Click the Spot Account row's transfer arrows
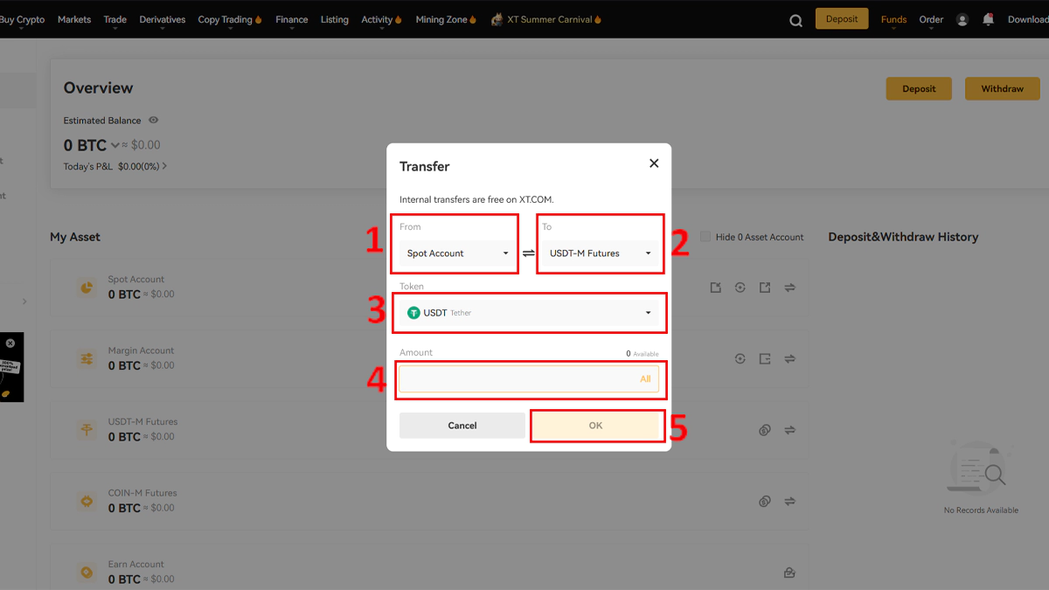 pos(789,288)
